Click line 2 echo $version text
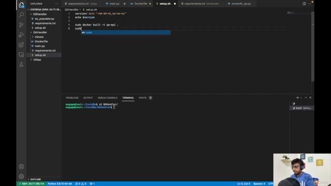The height and width of the screenshot is (186, 331). point(85,18)
